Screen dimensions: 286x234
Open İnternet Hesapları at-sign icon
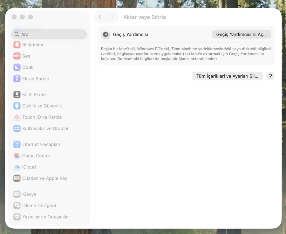17,144
